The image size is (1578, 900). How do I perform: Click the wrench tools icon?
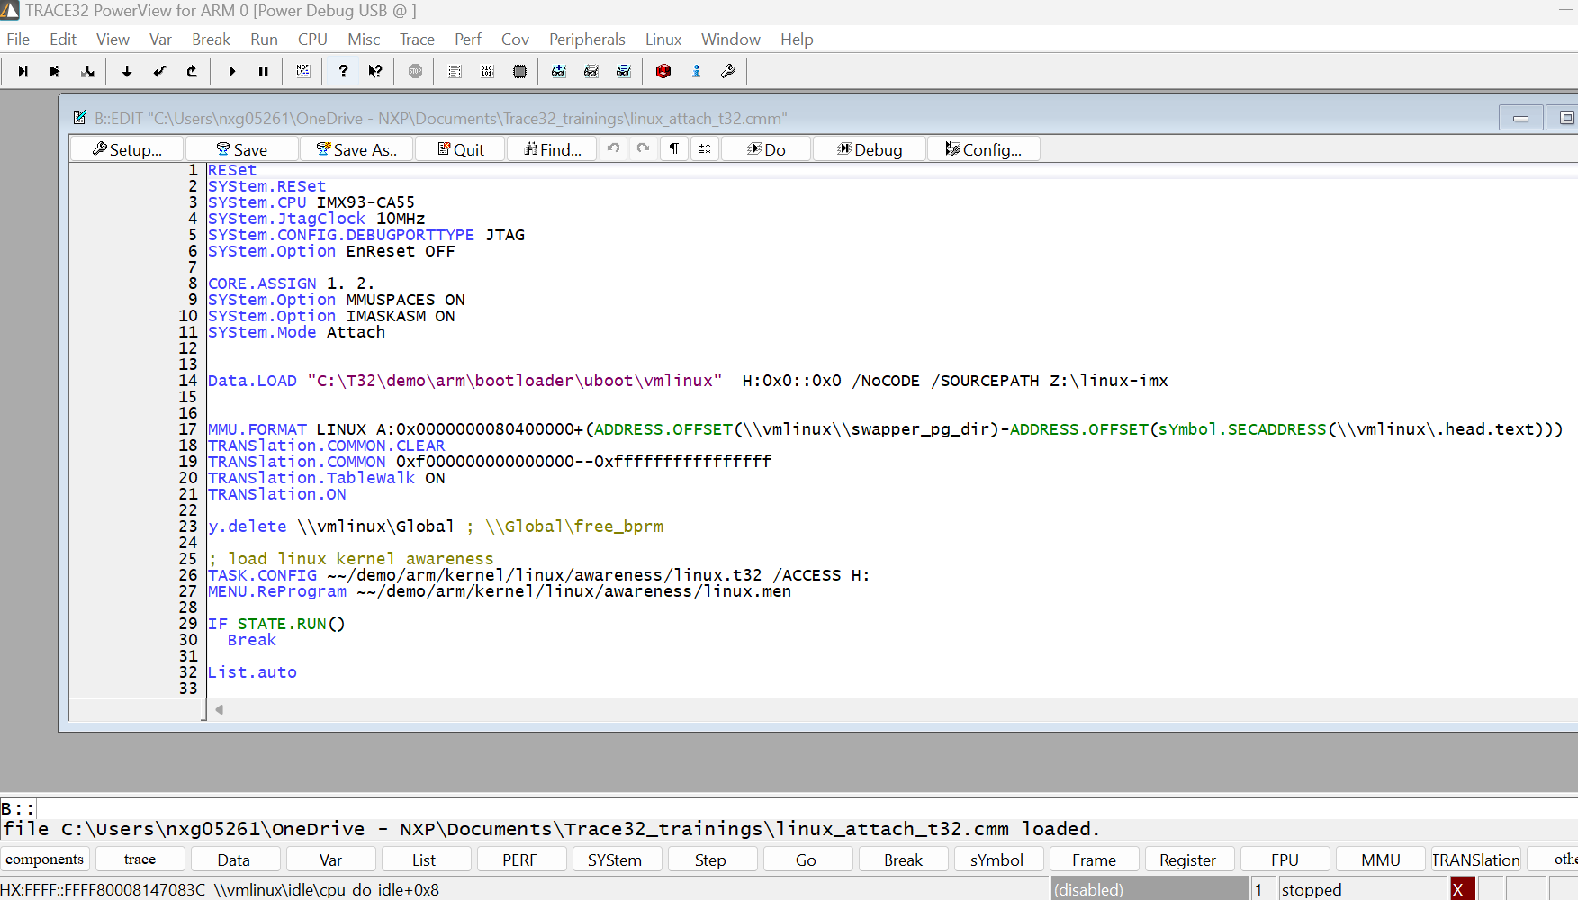point(728,71)
